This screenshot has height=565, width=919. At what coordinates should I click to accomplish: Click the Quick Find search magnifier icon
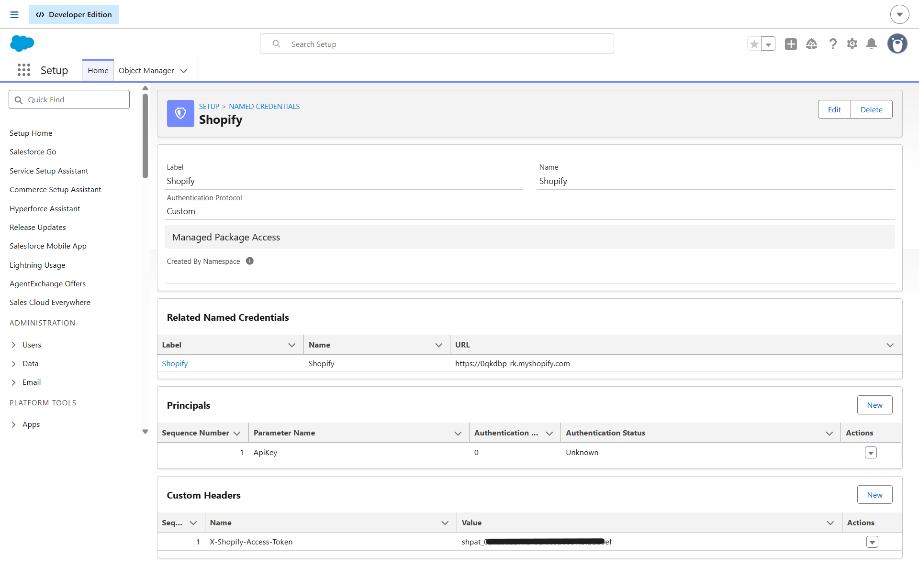pos(19,100)
